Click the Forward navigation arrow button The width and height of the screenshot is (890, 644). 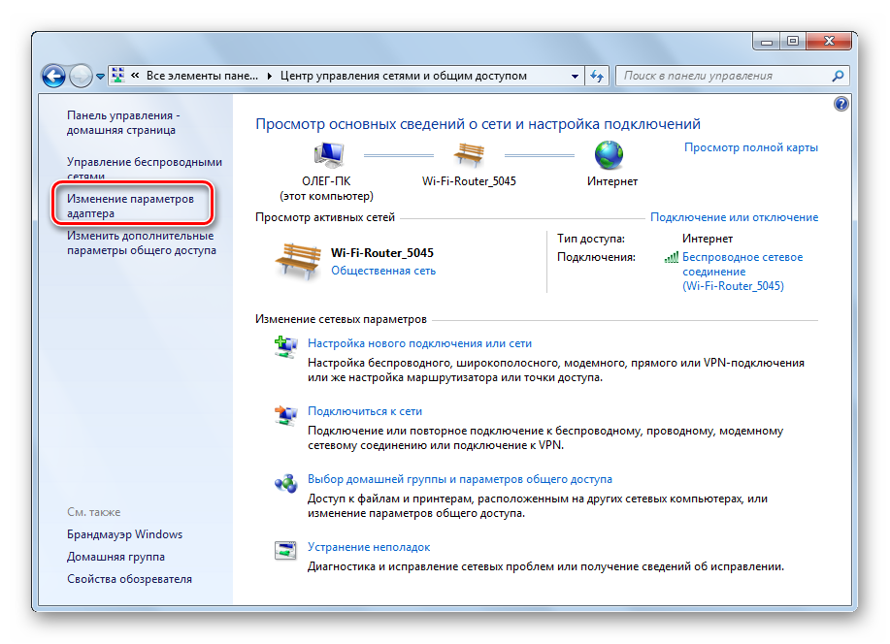point(81,76)
